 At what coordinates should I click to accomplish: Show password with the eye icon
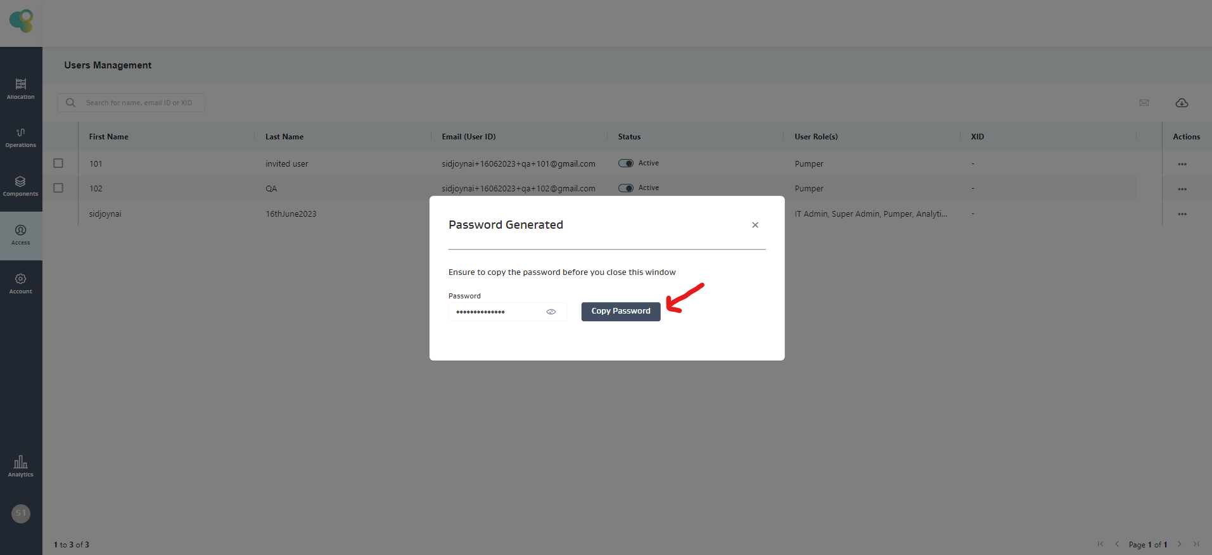coord(551,312)
